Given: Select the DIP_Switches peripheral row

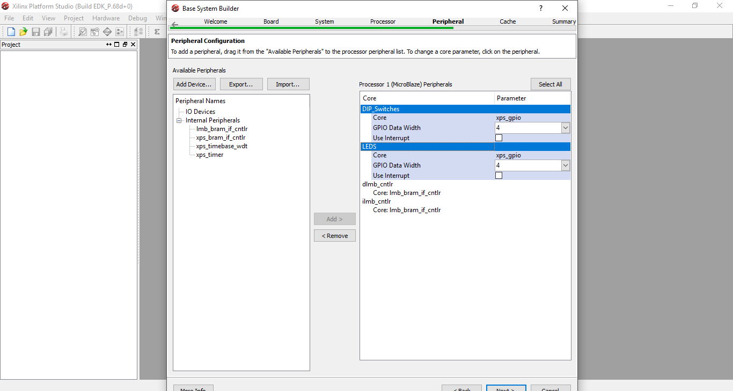Looking at the screenshot, I should pos(465,109).
